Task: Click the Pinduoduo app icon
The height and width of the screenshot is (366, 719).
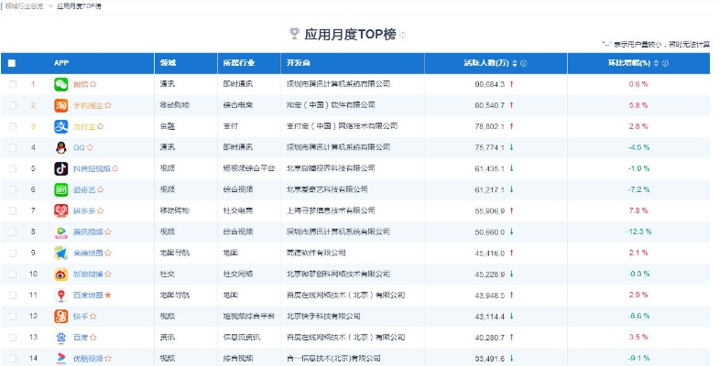Action: [x=61, y=210]
